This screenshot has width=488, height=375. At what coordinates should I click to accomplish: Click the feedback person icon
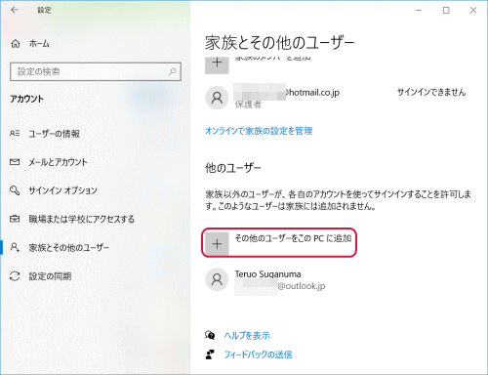point(210,354)
